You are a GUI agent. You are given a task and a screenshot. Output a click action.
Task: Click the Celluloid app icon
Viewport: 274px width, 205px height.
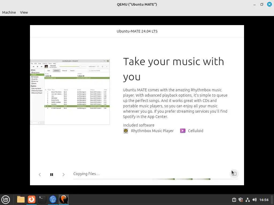click(182, 131)
